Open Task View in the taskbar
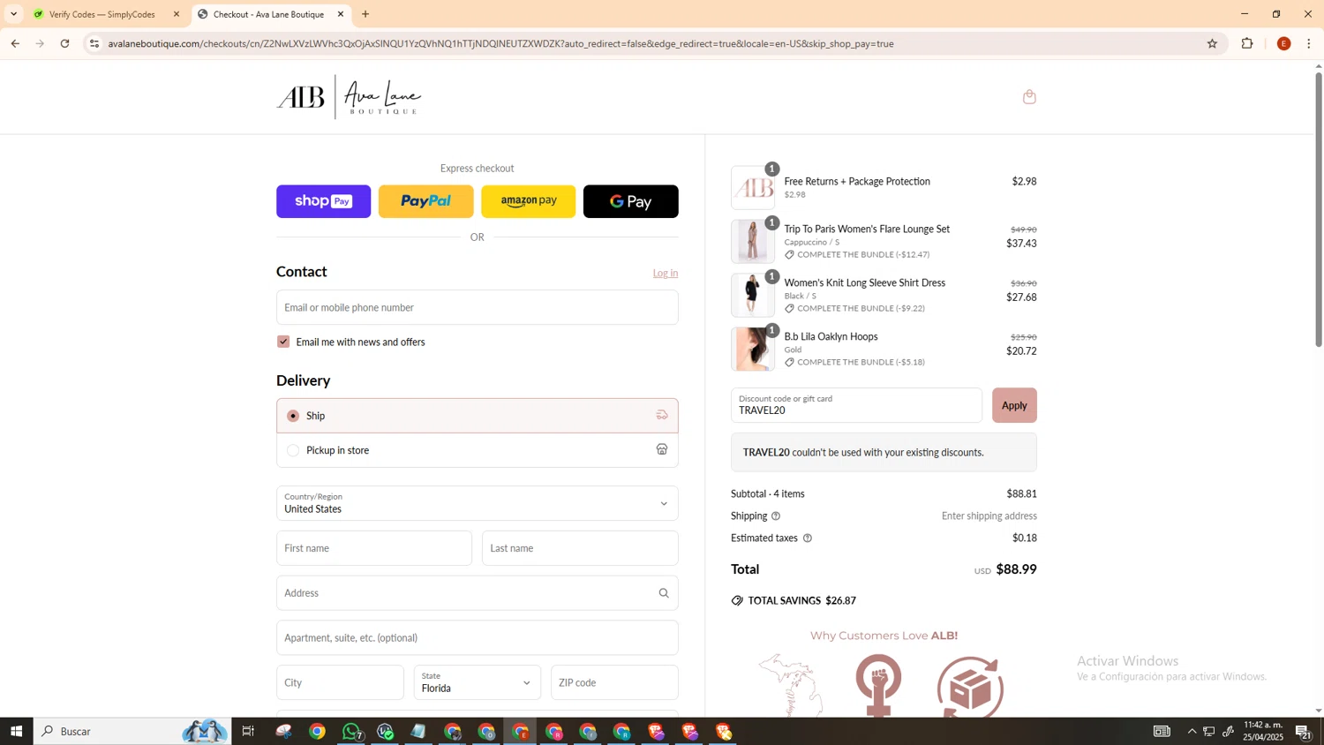The height and width of the screenshot is (745, 1324). [x=248, y=731]
